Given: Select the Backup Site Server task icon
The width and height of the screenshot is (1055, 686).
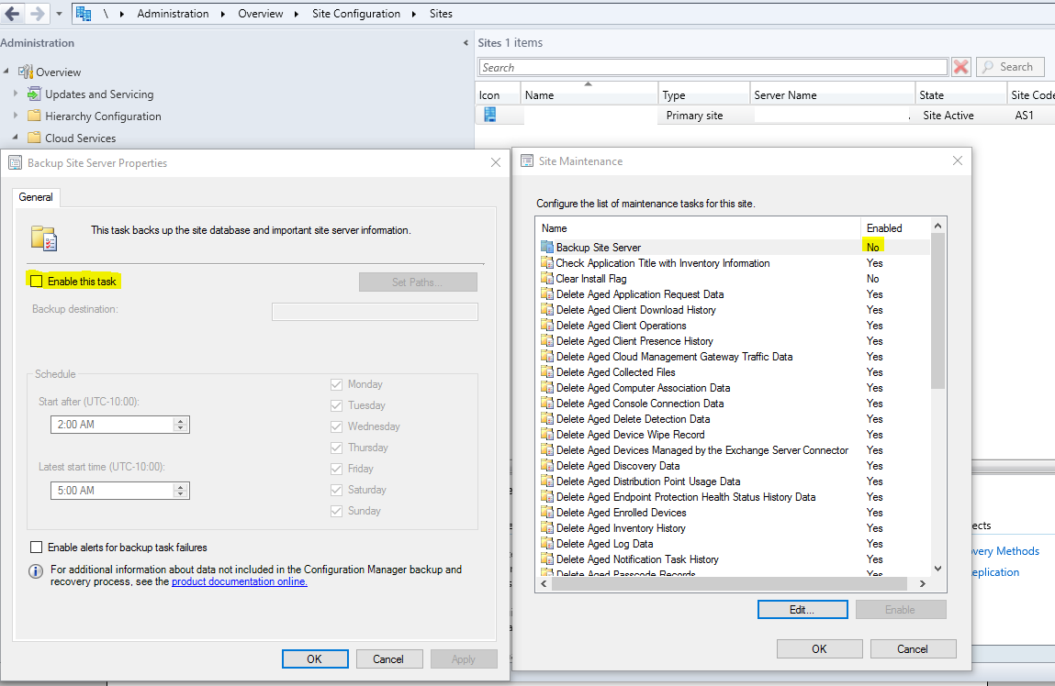Looking at the screenshot, I should point(547,248).
